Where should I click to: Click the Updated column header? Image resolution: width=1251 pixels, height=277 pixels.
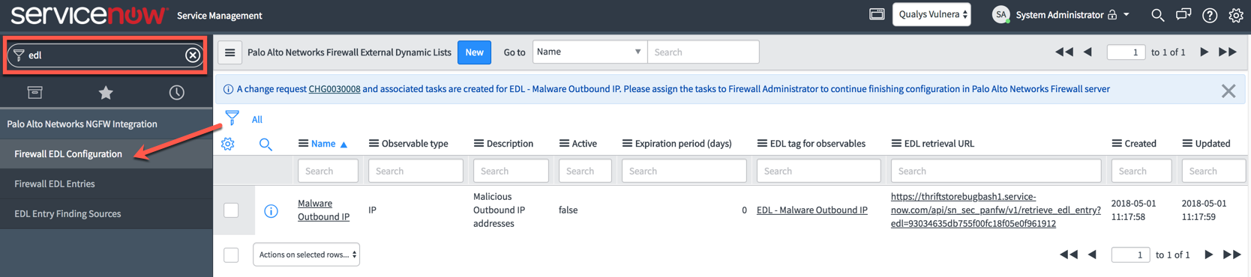(1212, 144)
